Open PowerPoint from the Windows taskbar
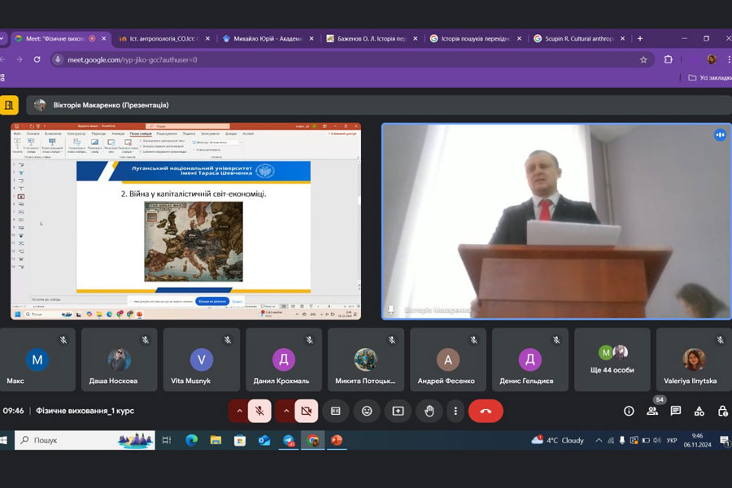The height and width of the screenshot is (488, 732). click(337, 440)
